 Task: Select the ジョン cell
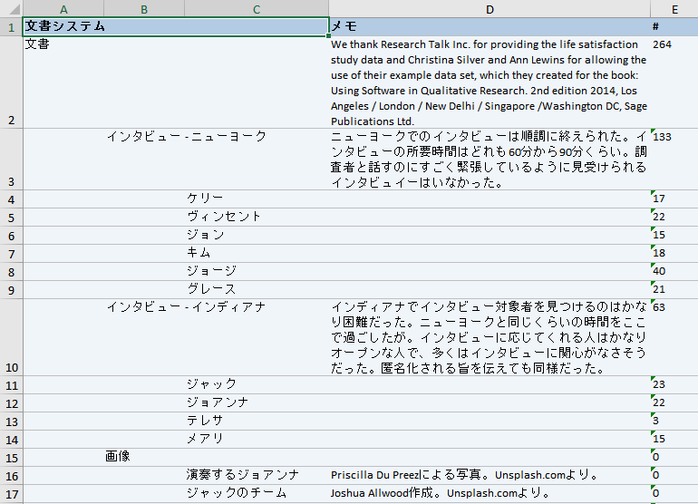257,235
